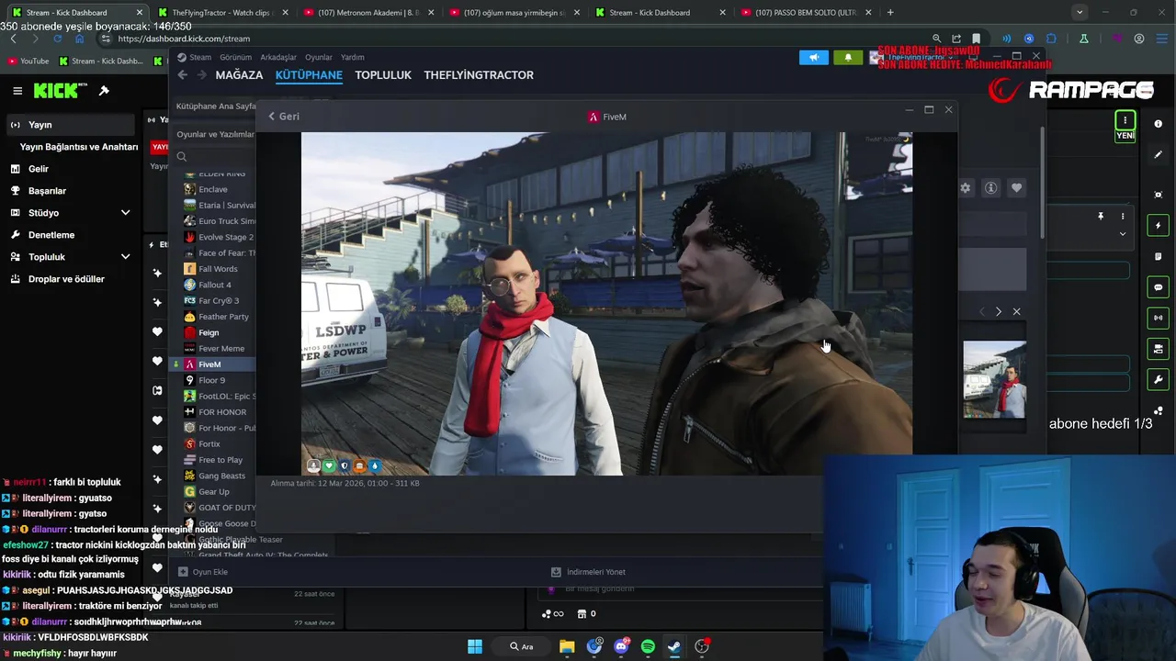Switch to Steam KÜTÜPHANE tab
Image resolution: width=1176 pixels, height=661 pixels.
click(x=309, y=75)
